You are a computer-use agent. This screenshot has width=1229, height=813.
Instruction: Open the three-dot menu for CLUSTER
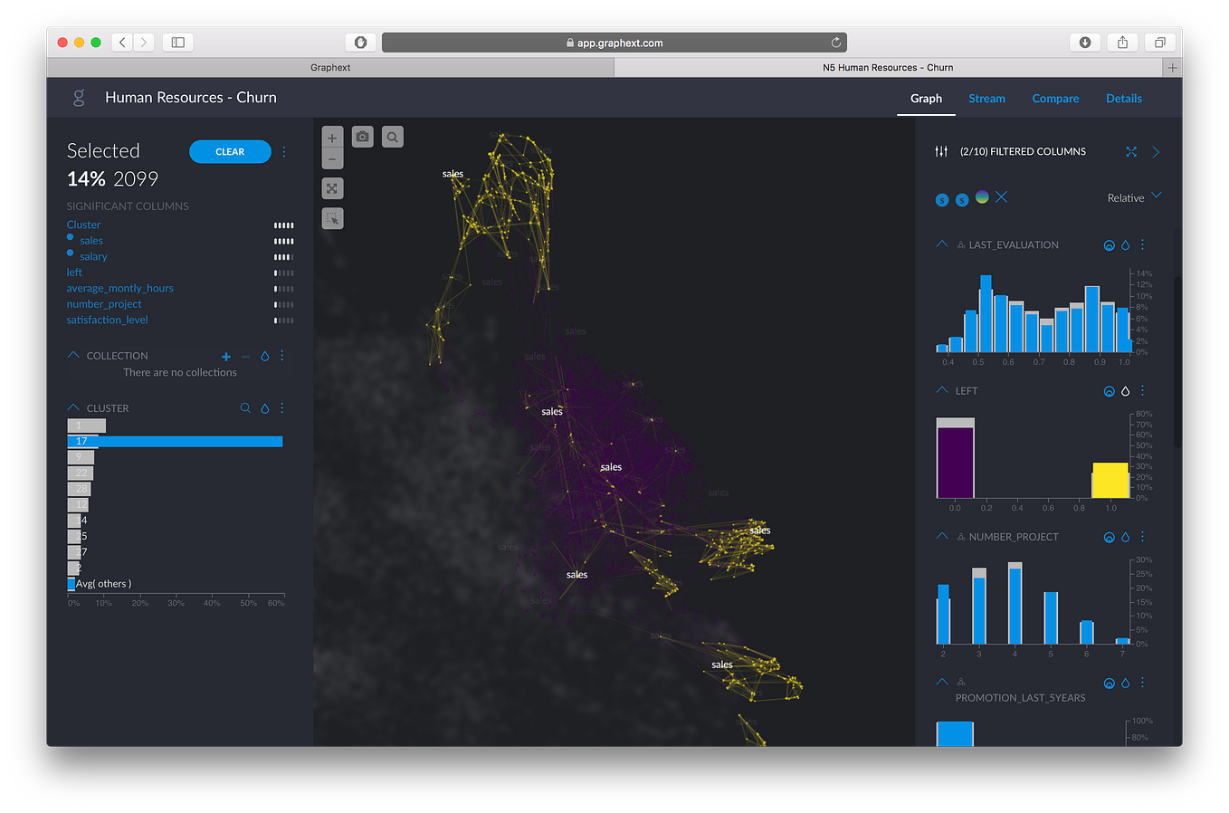point(281,408)
